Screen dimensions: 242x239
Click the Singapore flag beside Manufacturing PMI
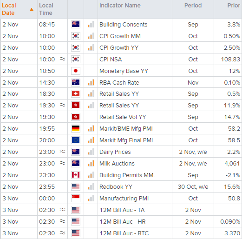pos(76,198)
